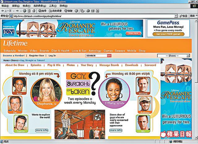
Task: Click the Print toolbar icon
Action: [88, 11]
